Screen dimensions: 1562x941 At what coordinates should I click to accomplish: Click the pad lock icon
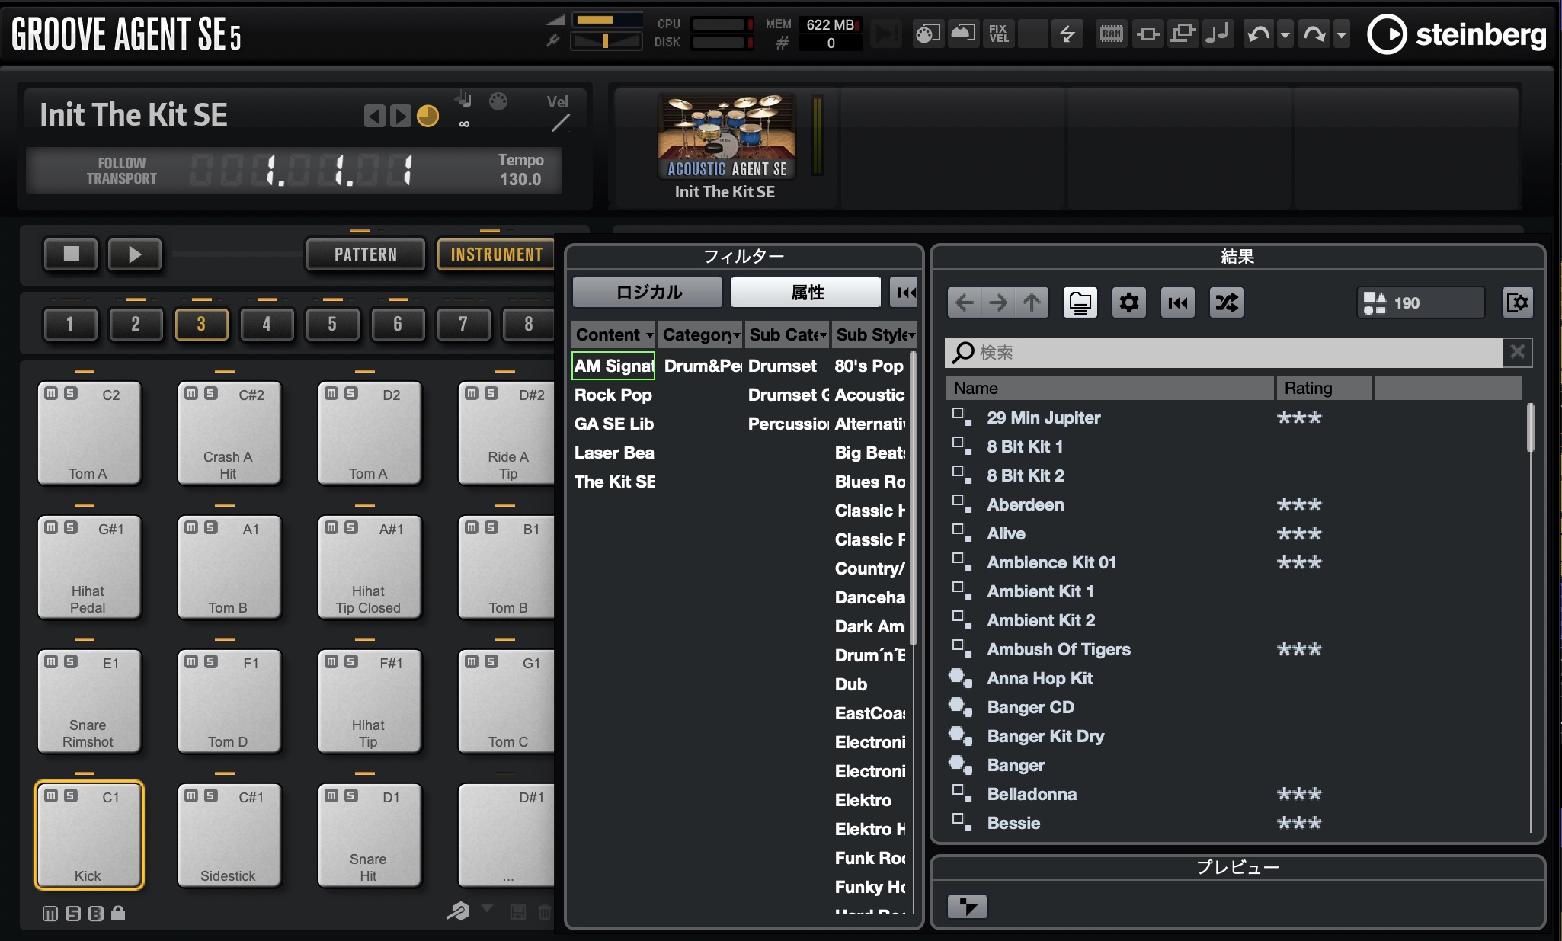[118, 913]
